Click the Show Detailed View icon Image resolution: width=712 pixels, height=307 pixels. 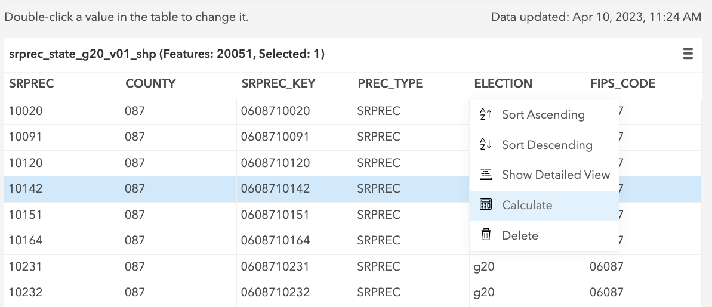(486, 175)
